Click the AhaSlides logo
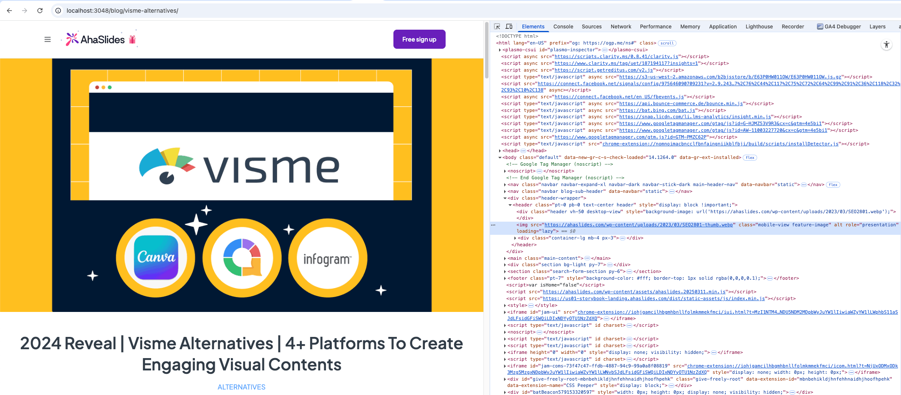This screenshot has width=901, height=395. 95,39
